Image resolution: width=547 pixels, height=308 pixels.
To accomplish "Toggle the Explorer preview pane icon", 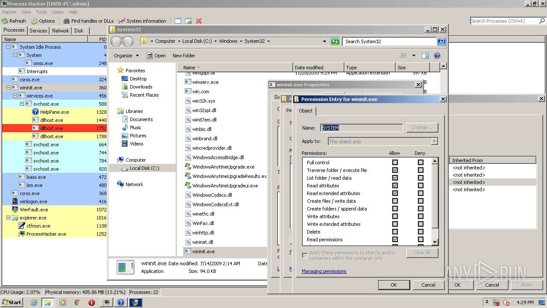I will point(425,56).
